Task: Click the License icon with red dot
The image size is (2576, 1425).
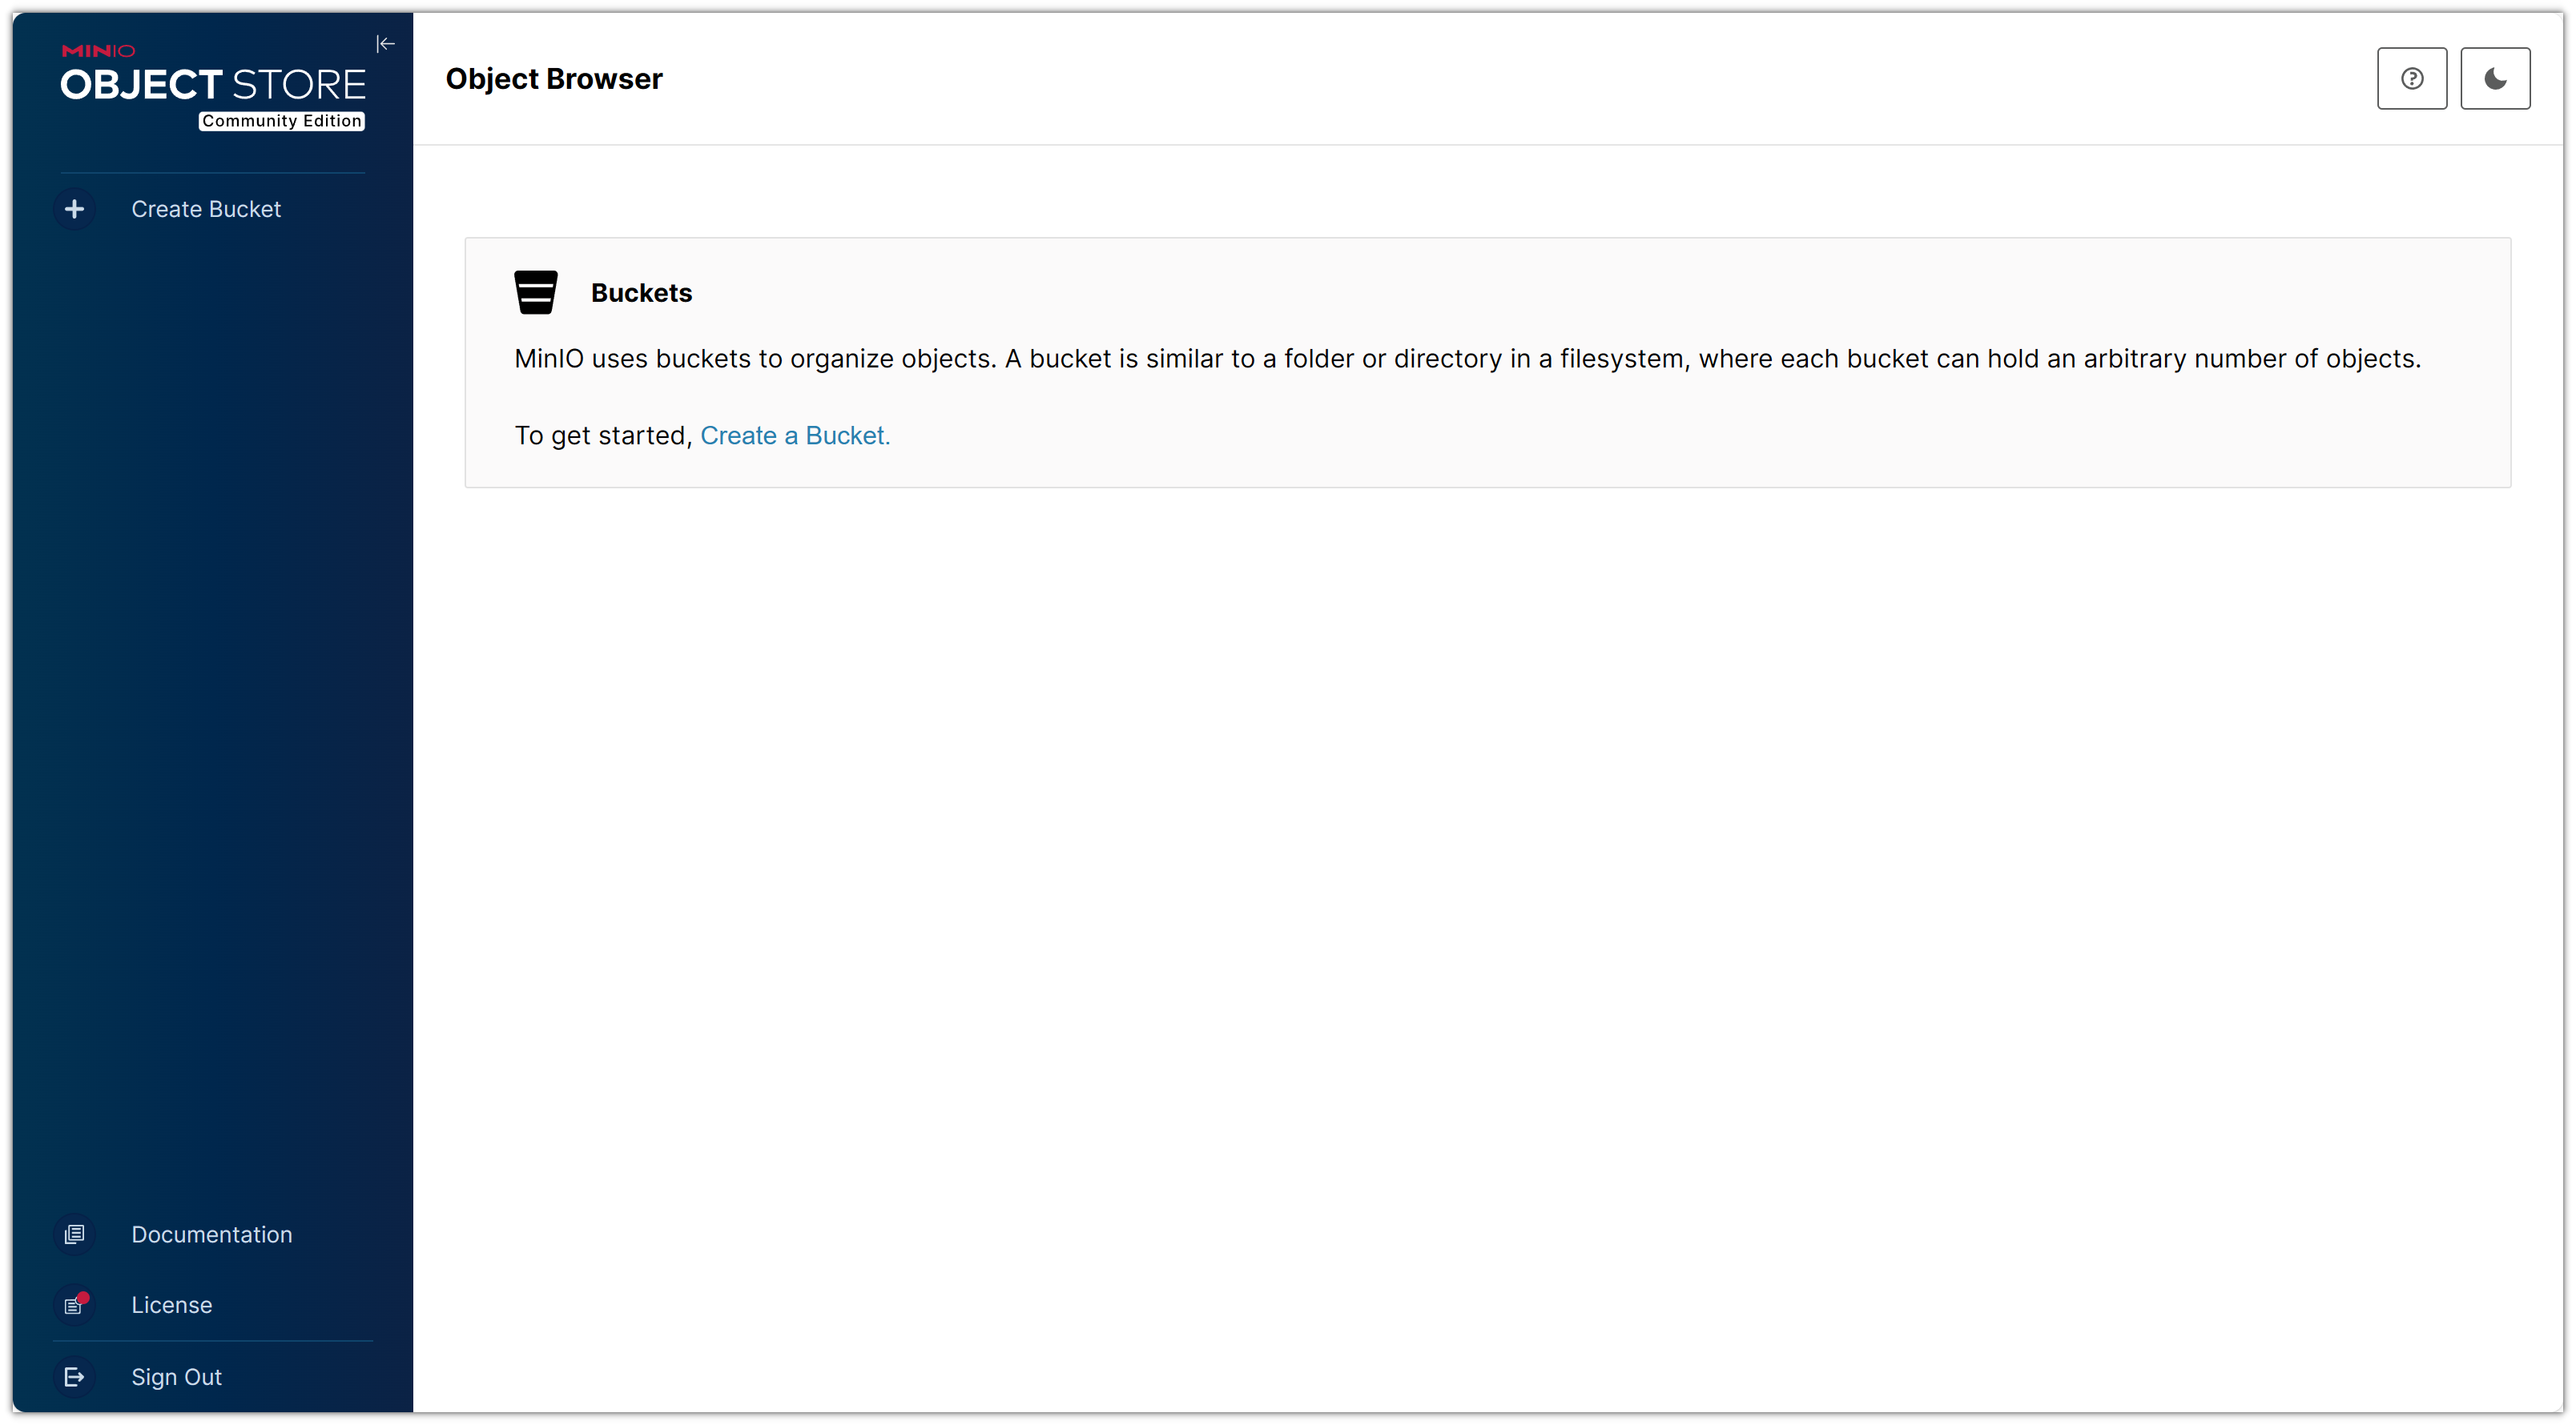Action: (74, 1305)
